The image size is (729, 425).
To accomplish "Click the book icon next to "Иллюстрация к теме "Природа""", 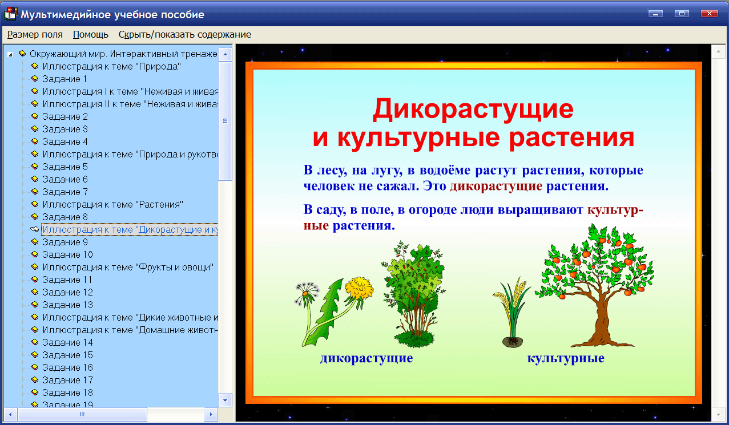I will pyautogui.click(x=34, y=66).
